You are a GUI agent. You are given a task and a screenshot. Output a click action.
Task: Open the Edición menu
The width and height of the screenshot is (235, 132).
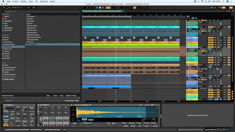23,1
